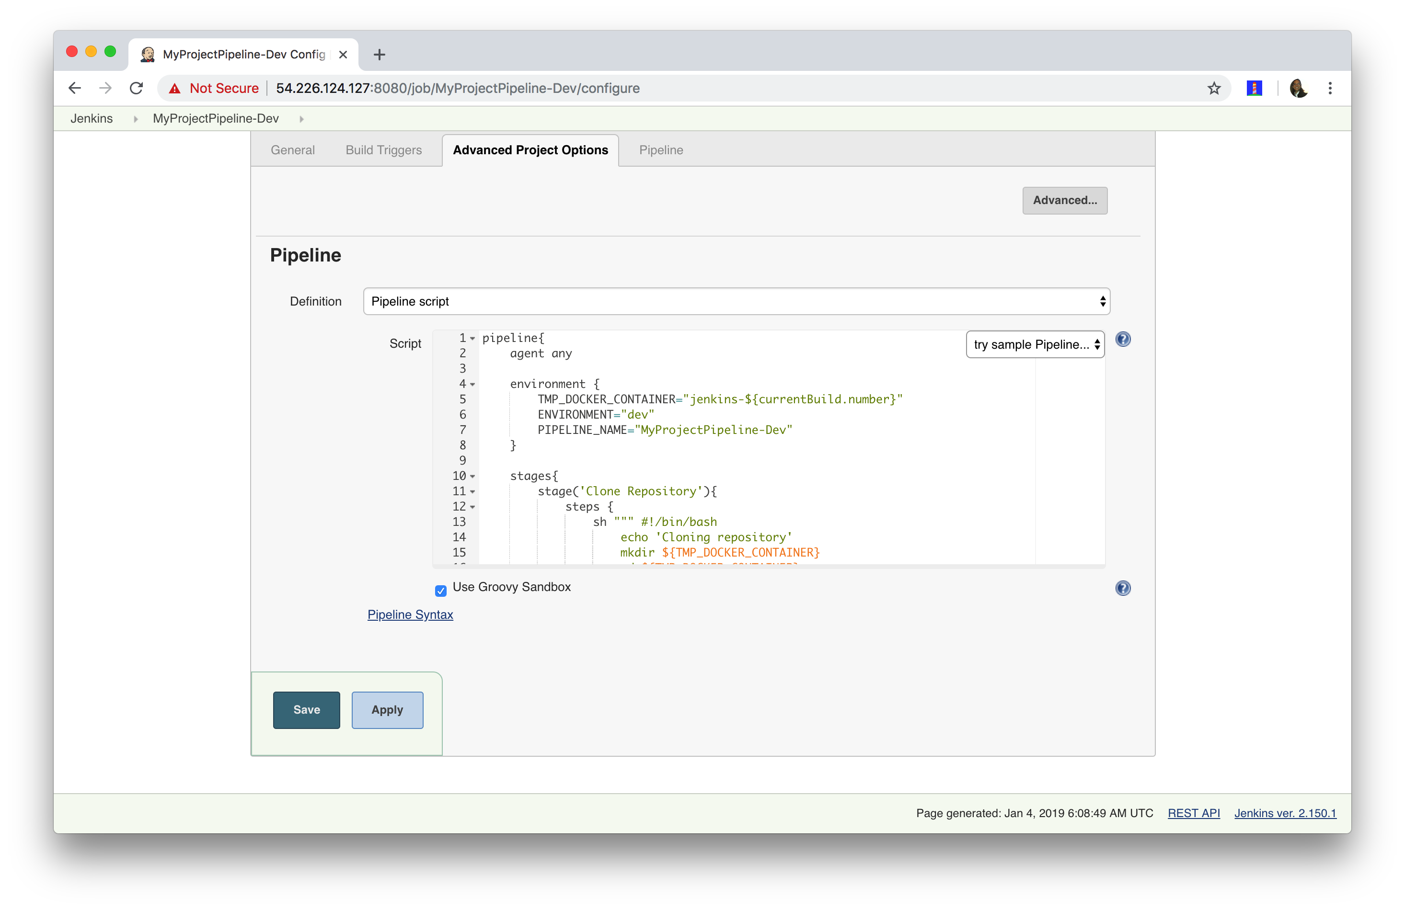Click the mkdir ${TMP_DOCKER_CONTAINER} line
The width and height of the screenshot is (1405, 910).
[720, 554]
